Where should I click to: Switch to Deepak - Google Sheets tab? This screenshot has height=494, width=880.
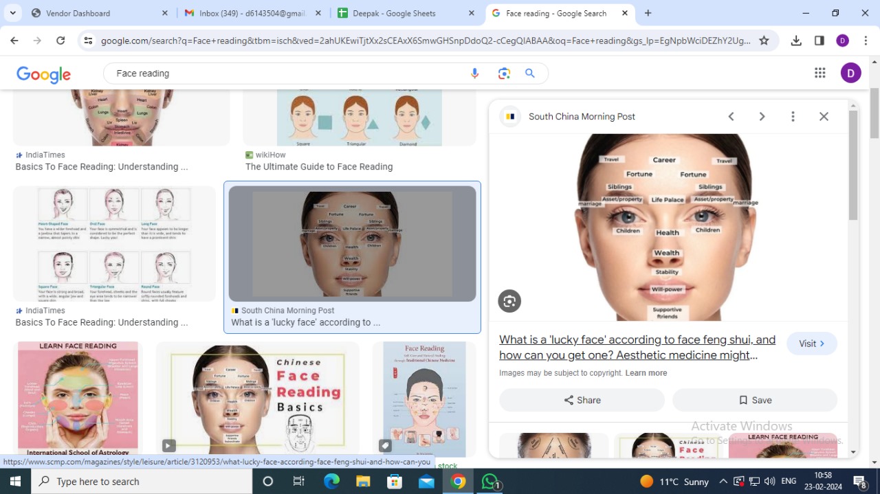pyautogui.click(x=404, y=13)
